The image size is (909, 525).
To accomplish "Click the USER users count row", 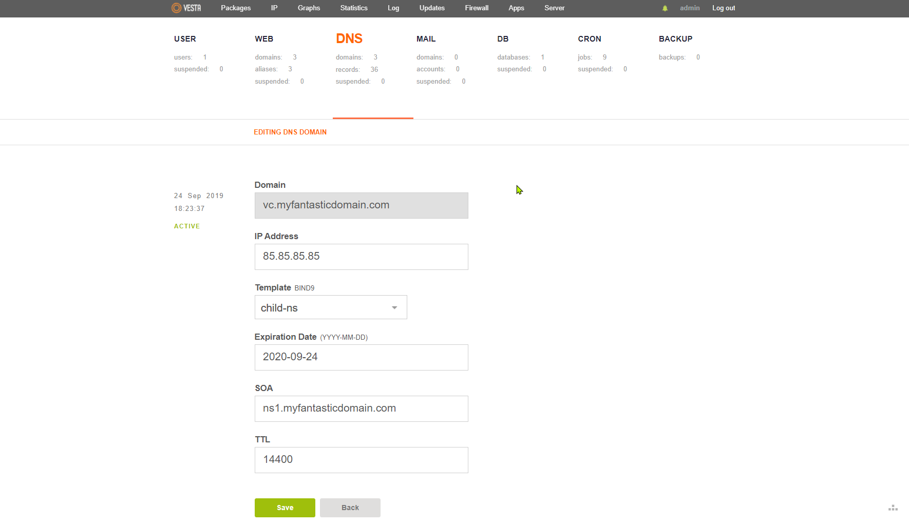I will 191,57.
